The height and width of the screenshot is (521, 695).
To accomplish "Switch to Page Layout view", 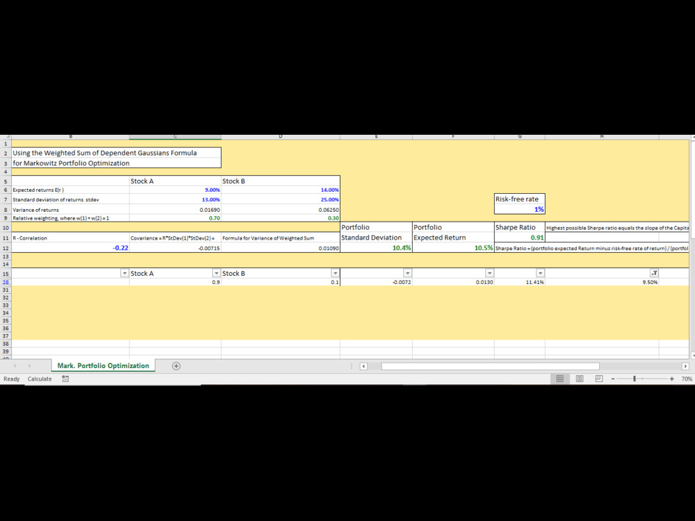I will 580,379.
